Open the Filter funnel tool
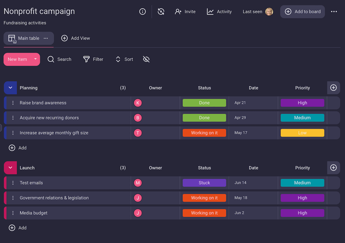Viewport: 345px width, 243px height. pyautogui.click(x=86, y=59)
